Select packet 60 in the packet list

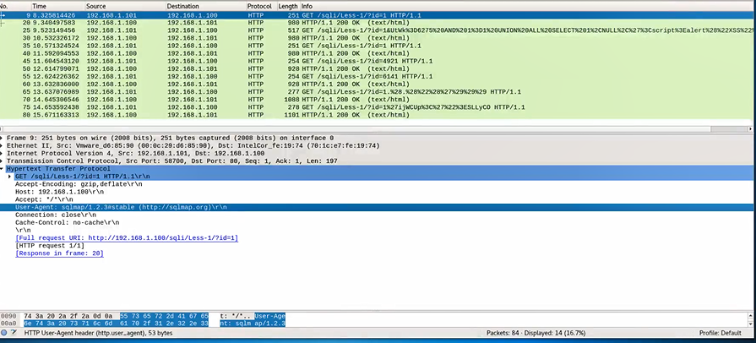pyautogui.click(x=376, y=84)
